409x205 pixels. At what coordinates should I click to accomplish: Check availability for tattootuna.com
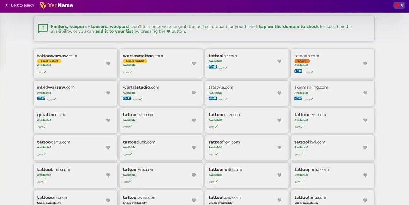(x=306, y=203)
